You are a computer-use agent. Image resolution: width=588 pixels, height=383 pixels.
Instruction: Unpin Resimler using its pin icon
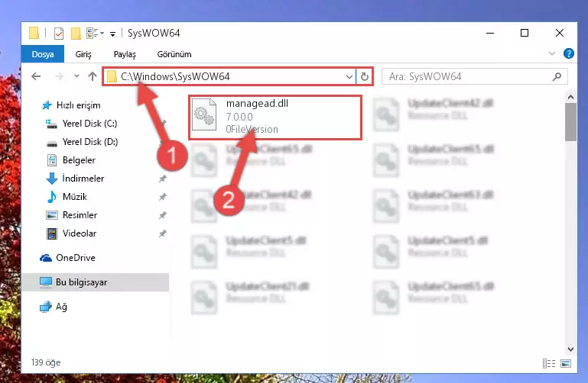162,215
